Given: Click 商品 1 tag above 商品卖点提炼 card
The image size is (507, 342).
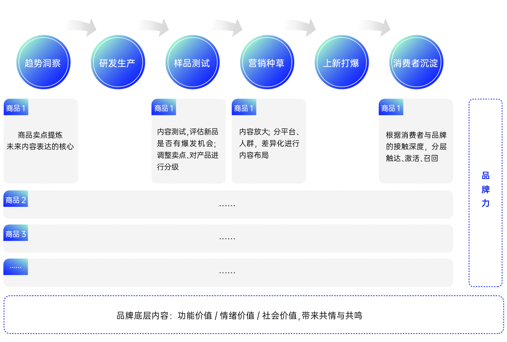Looking at the screenshot, I should (16, 108).
